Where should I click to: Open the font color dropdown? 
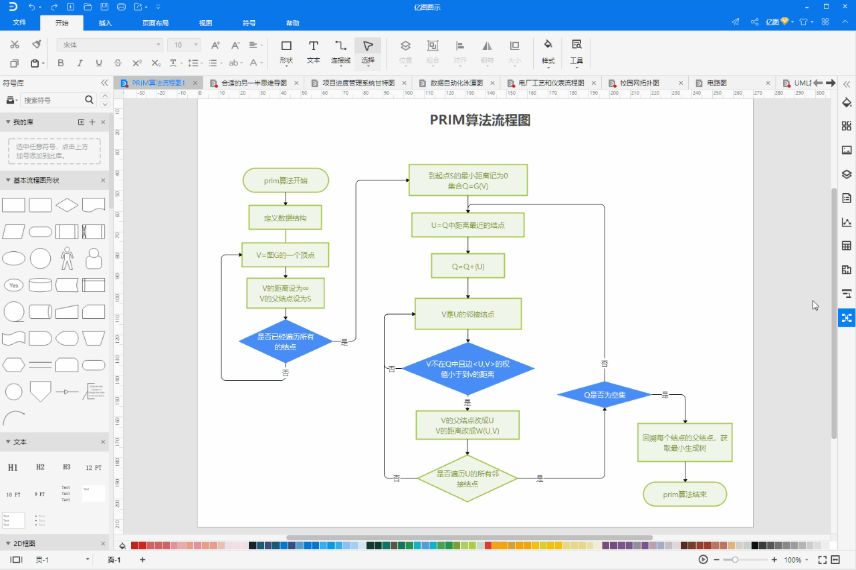pos(256,63)
